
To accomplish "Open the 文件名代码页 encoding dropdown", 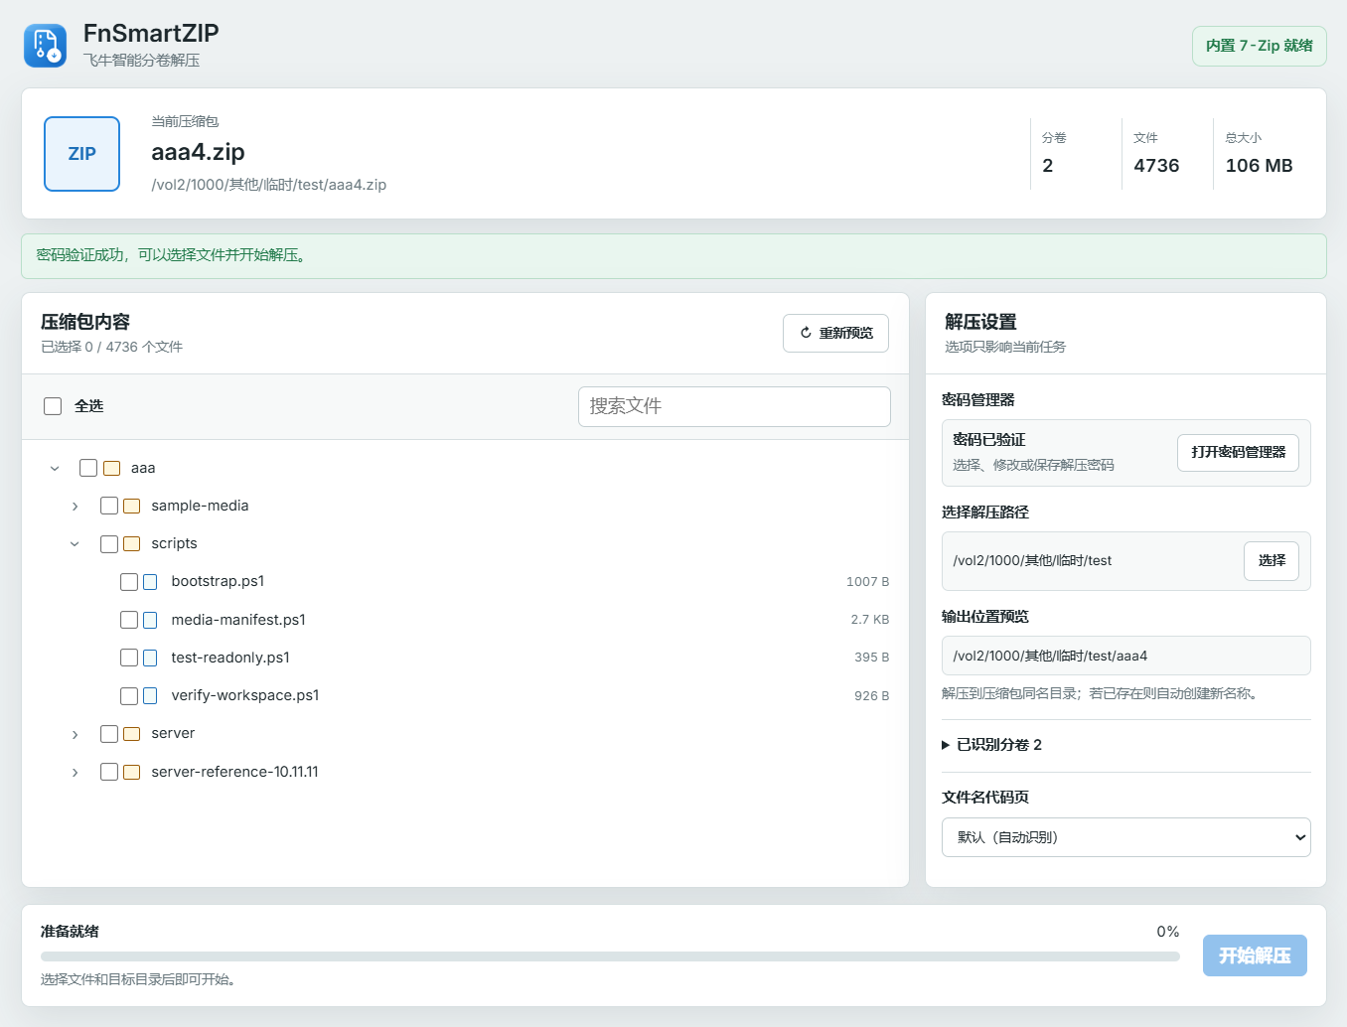I will tap(1125, 837).
